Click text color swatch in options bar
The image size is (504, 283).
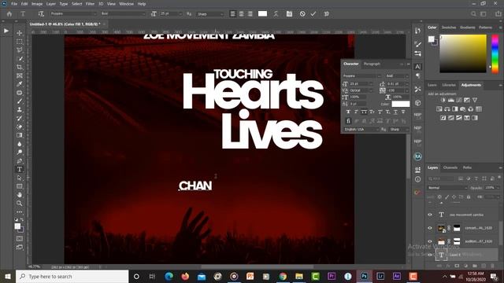262,13
